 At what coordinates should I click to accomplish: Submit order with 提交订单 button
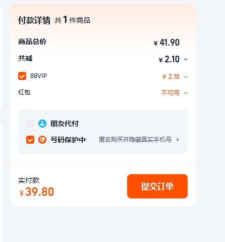(x=157, y=186)
